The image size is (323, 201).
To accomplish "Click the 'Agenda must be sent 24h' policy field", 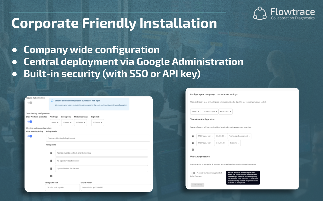I will click(x=101, y=153).
